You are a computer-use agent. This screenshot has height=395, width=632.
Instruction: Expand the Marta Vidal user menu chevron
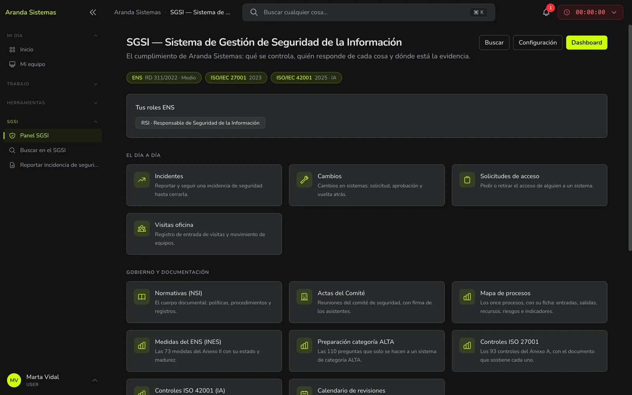[95, 380]
